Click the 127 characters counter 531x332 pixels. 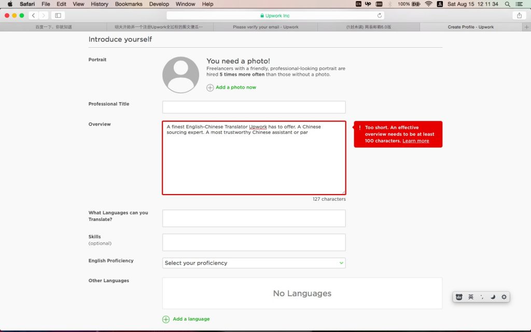[329, 199]
